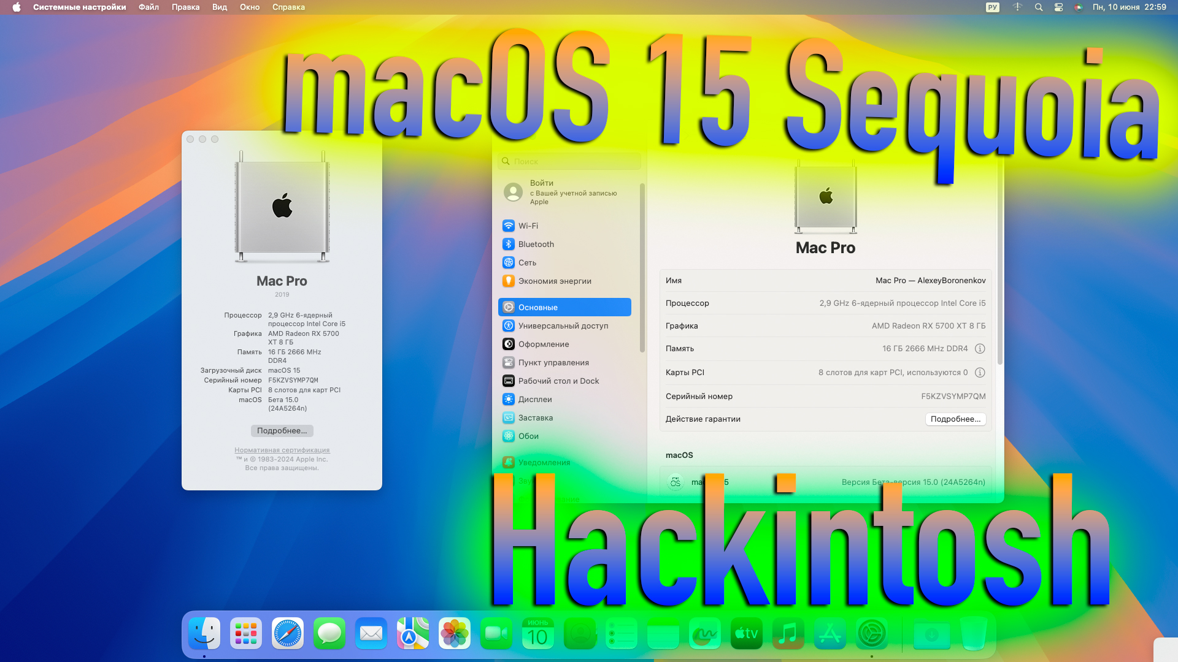Open Mail from the Dock
This screenshot has width=1178, height=662.
point(371,633)
